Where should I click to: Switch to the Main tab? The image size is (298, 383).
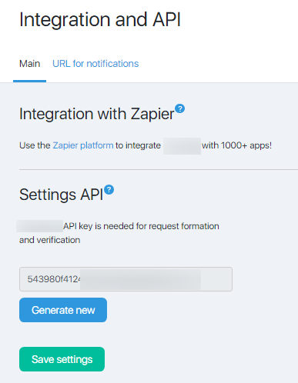pos(30,64)
